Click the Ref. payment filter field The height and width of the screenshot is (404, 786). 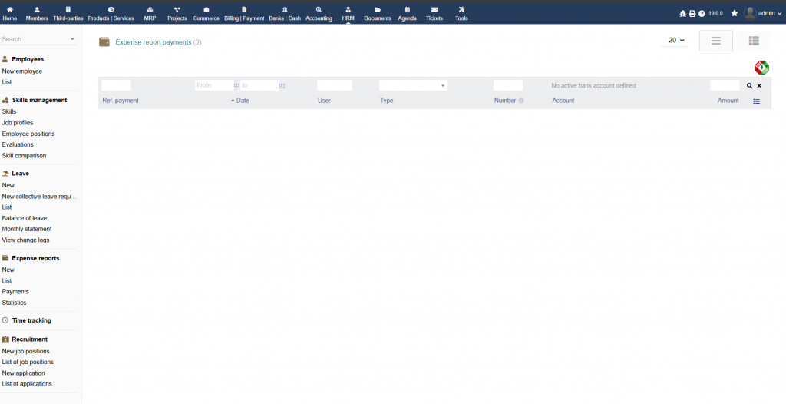(x=117, y=85)
